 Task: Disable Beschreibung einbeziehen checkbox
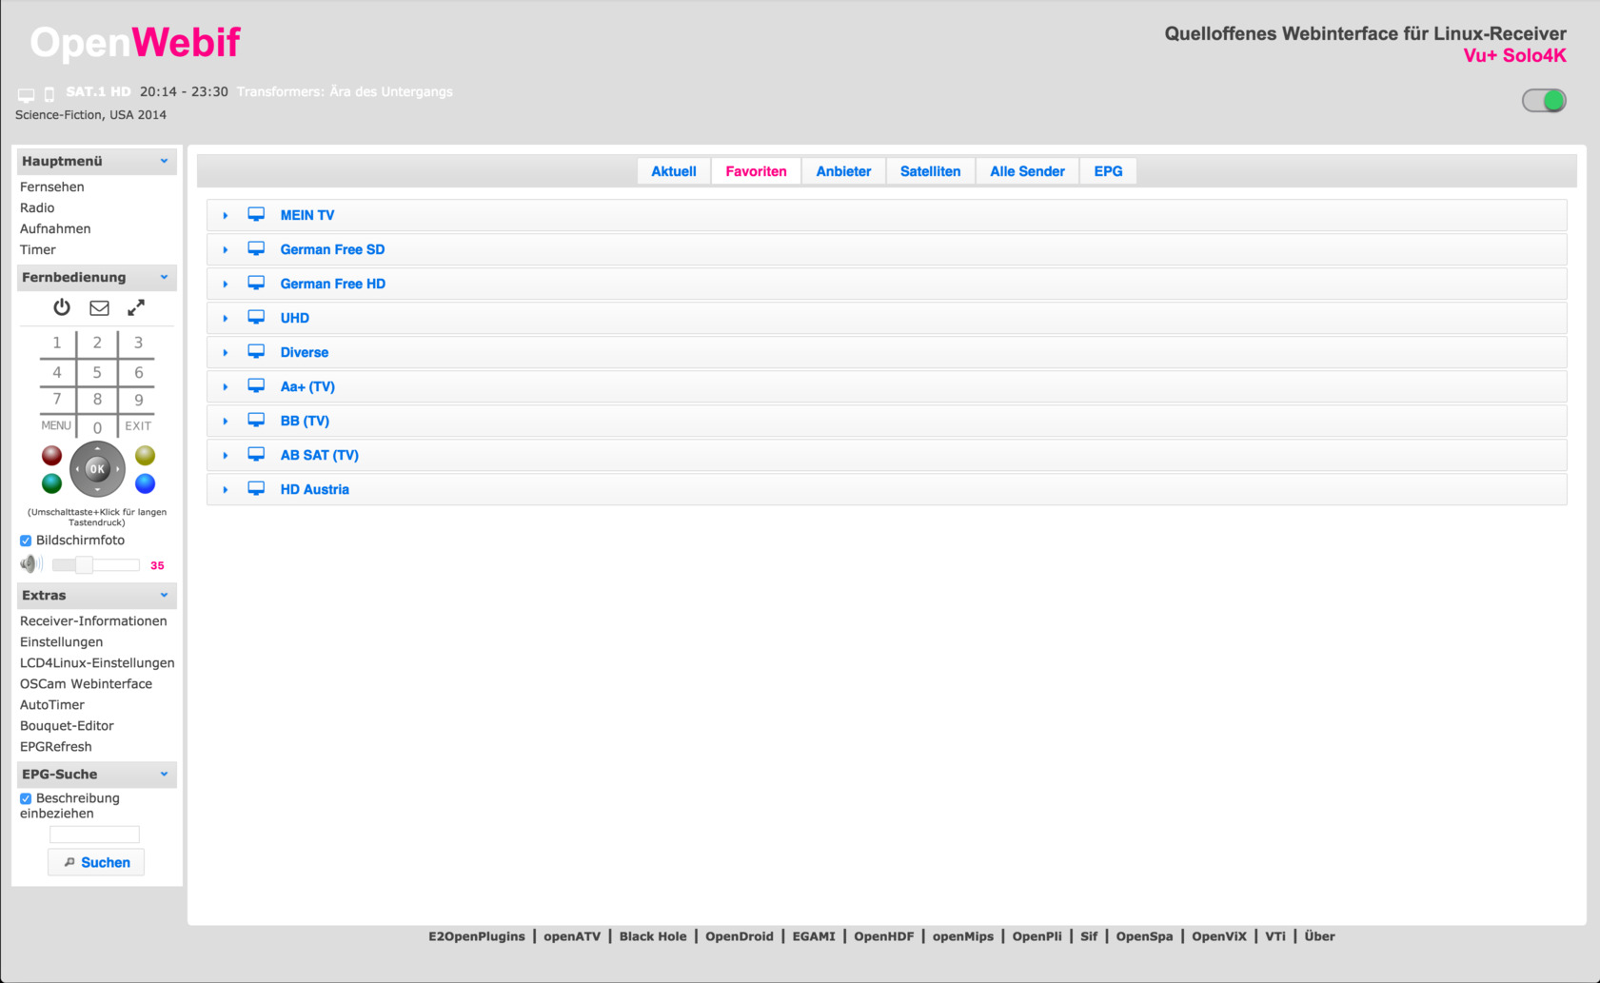(x=26, y=798)
